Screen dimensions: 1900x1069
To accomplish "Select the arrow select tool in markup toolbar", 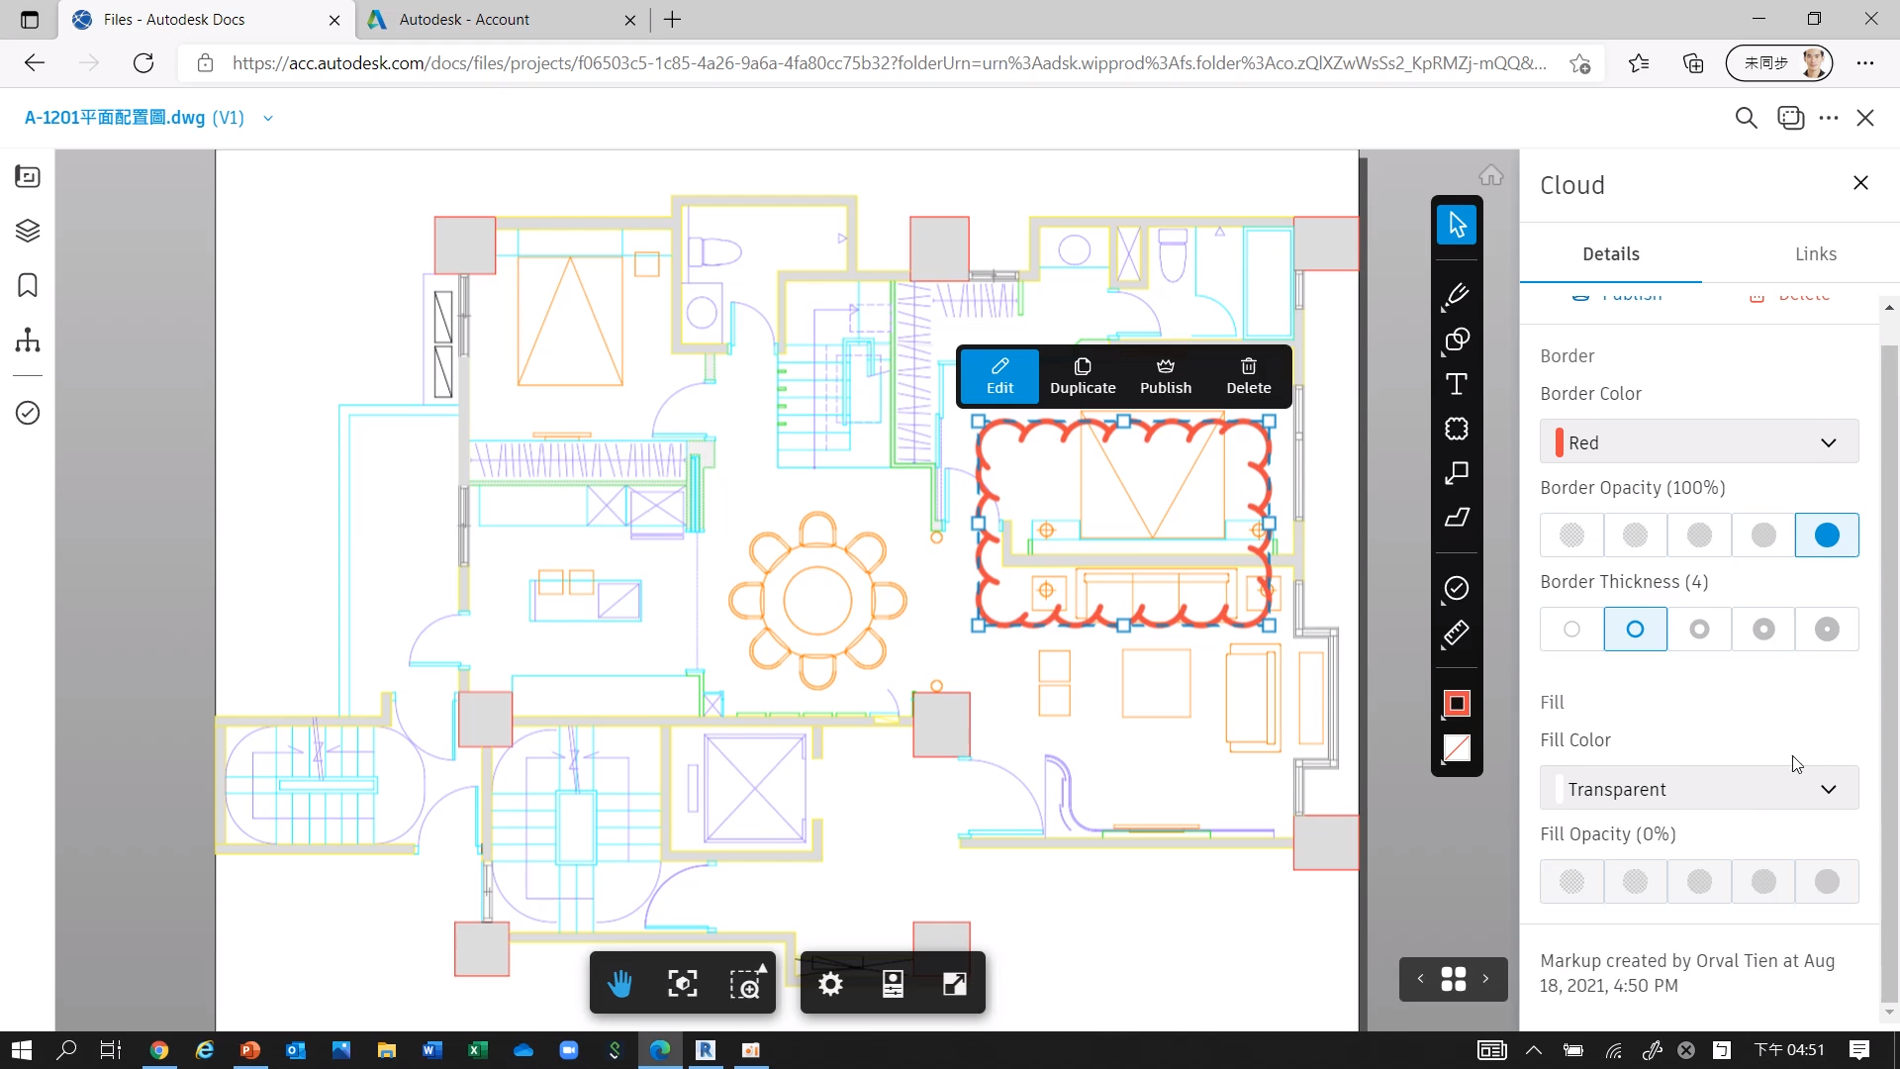I will point(1457,225).
